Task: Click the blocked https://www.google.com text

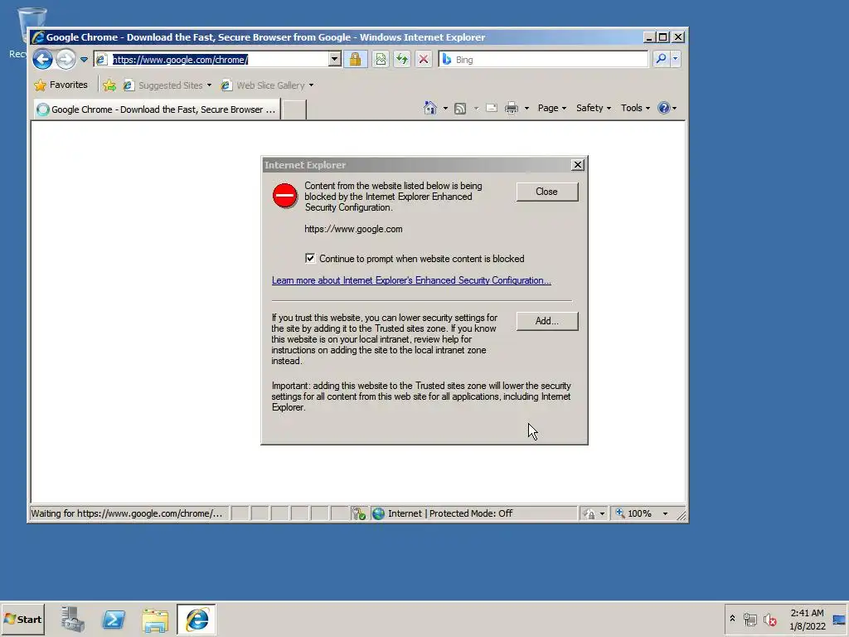Action: 353,229
